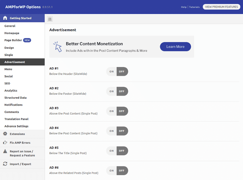Open the Single settings section
This screenshot has width=243, height=180.
click(22, 55)
